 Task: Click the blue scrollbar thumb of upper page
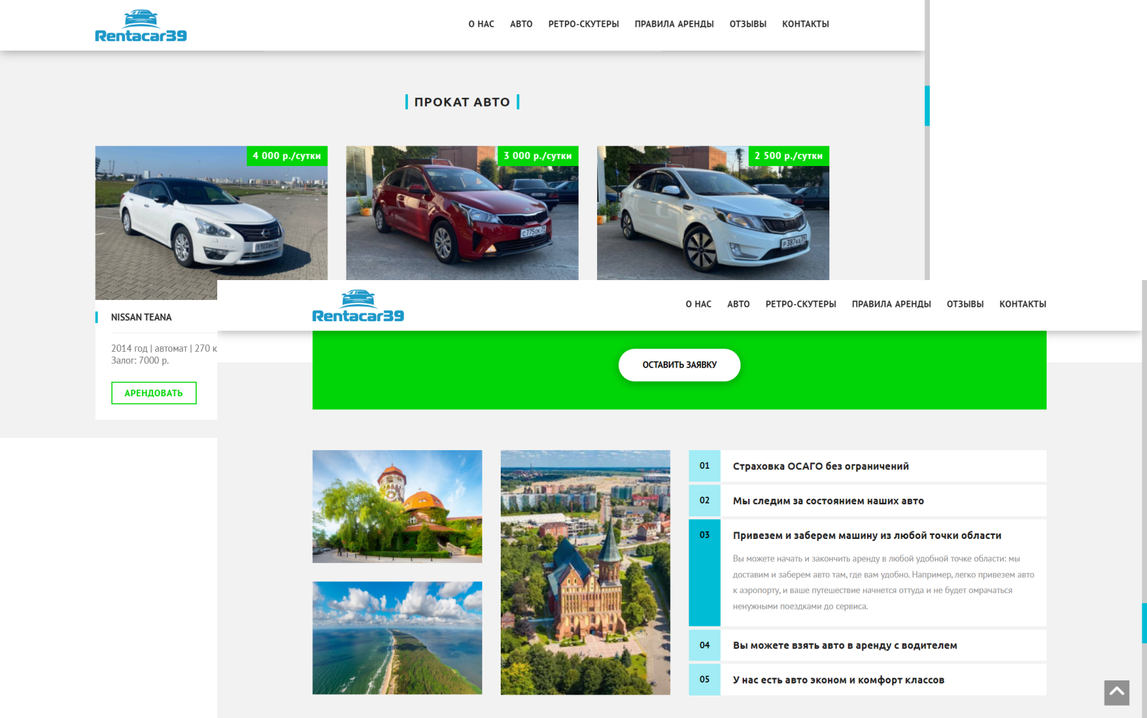point(927,106)
